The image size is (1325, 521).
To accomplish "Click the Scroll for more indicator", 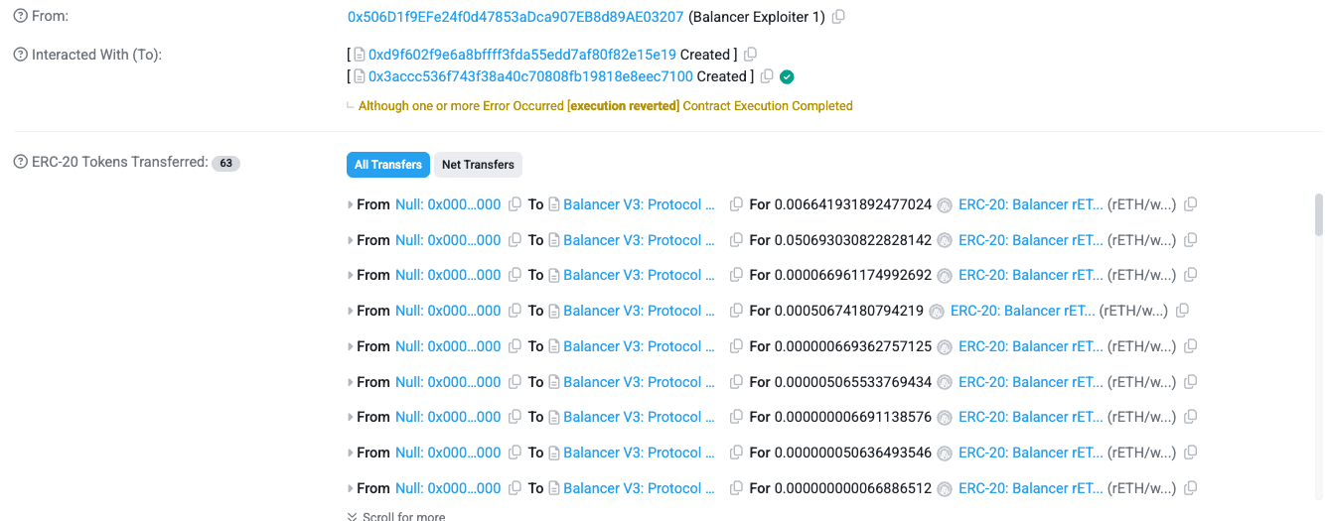I will click(397, 516).
